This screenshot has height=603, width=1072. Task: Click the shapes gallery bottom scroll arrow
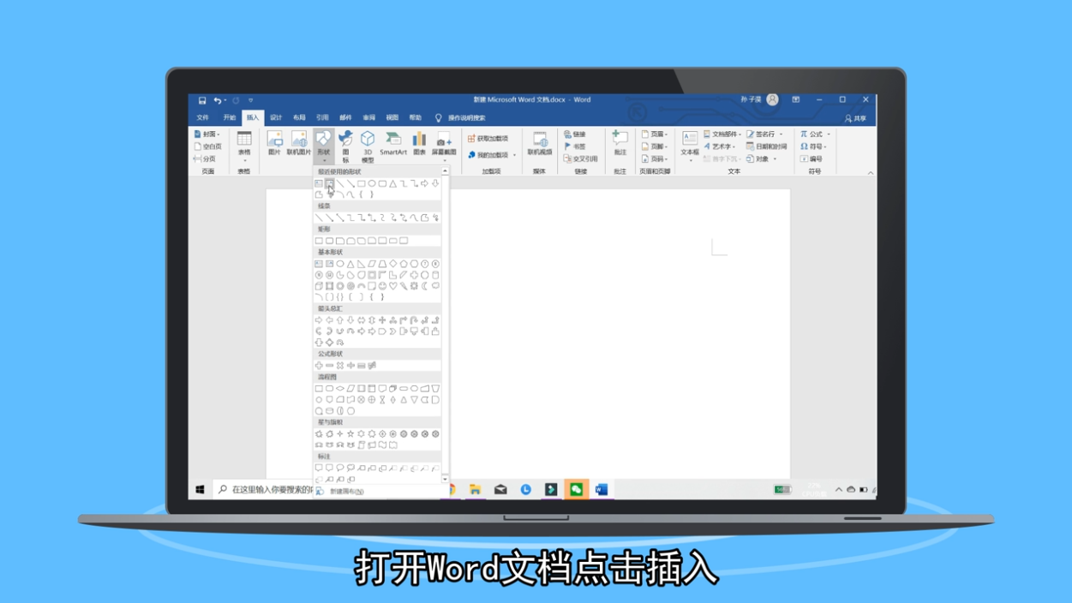point(446,478)
